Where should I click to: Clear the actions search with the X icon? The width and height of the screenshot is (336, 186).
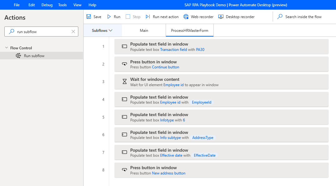pyautogui.click(x=73, y=32)
